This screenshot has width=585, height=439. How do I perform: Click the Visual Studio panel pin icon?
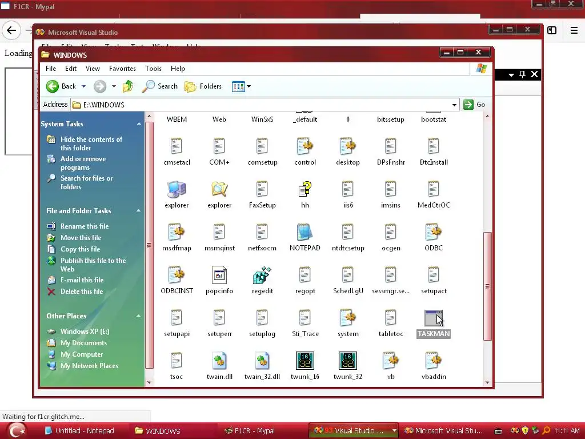pos(522,74)
